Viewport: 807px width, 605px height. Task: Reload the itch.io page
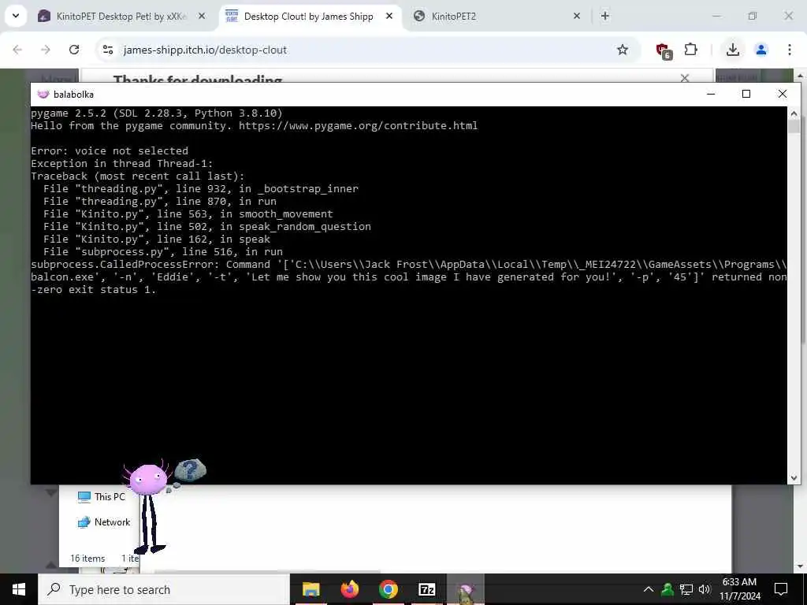(x=74, y=50)
